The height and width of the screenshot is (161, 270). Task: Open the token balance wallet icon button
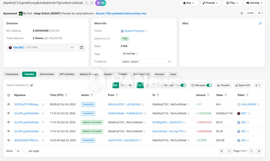(x=81, y=47)
